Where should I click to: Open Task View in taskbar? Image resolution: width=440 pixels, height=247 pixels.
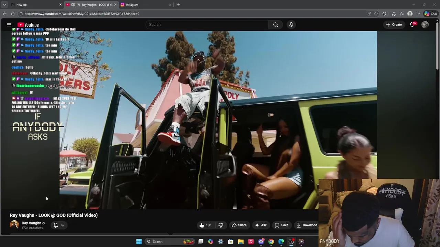point(201,242)
